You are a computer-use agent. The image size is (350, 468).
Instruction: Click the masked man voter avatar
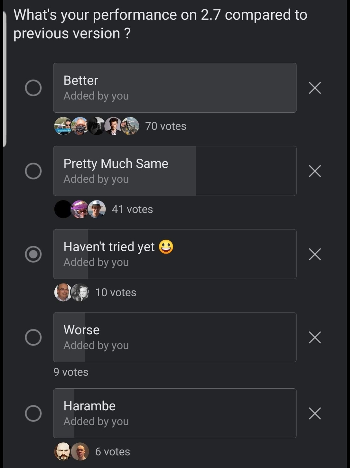coord(80,126)
